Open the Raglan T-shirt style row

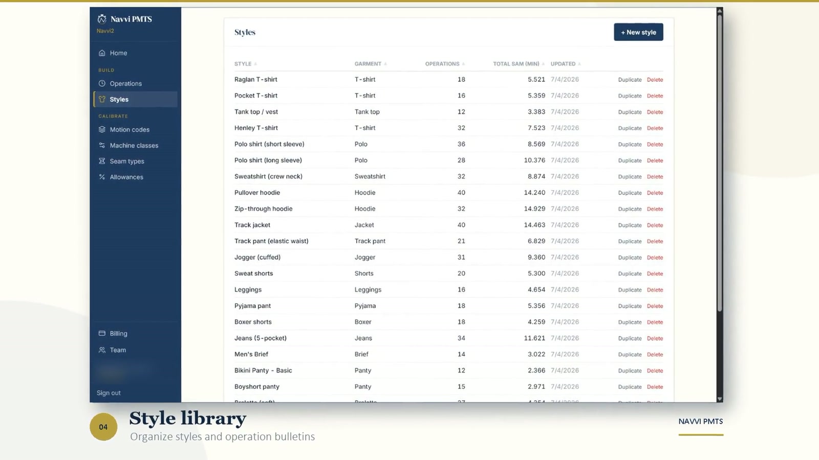click(x=448, y=80)
